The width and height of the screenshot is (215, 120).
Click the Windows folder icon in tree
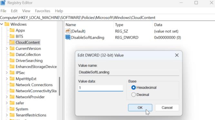(x=7, y=24)
